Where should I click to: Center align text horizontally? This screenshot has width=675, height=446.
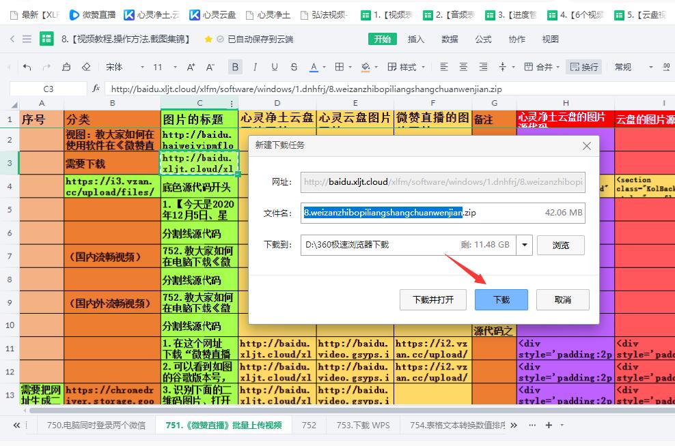pyautogui.click(x=464, y=67)
